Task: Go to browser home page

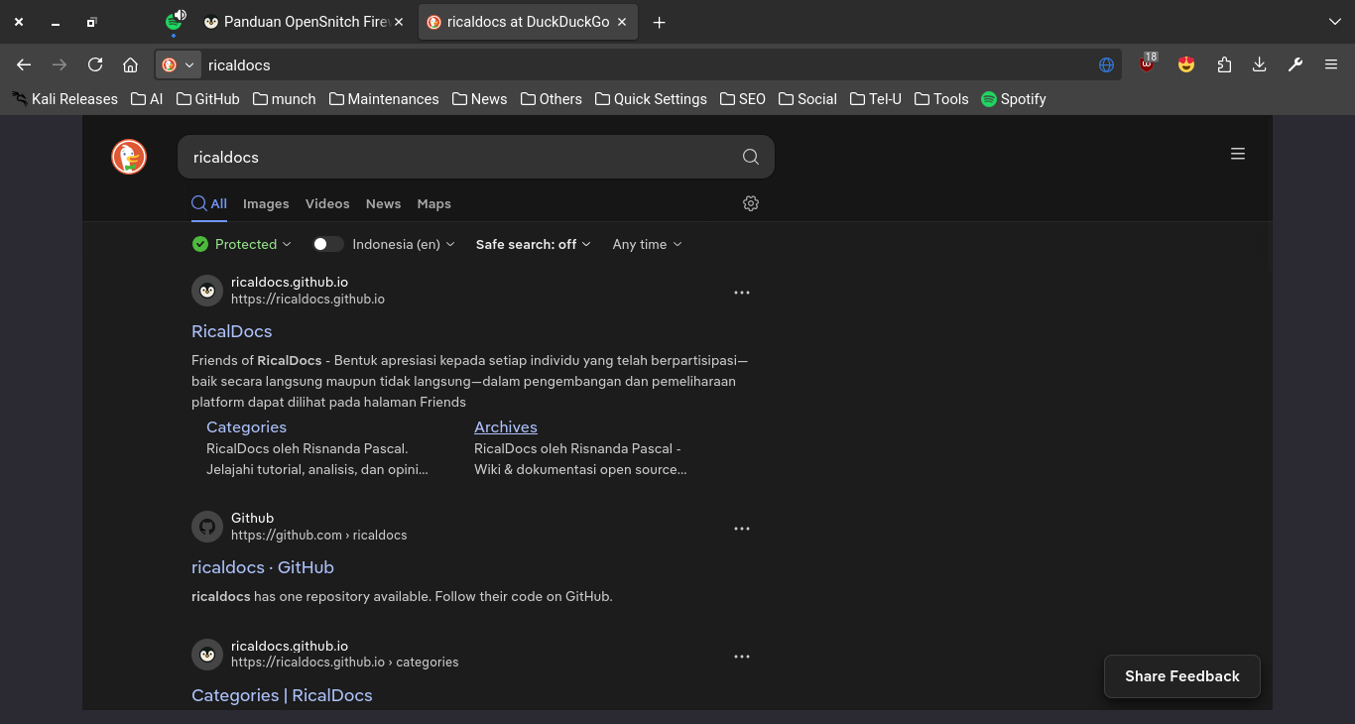Action: pos(130,64)
